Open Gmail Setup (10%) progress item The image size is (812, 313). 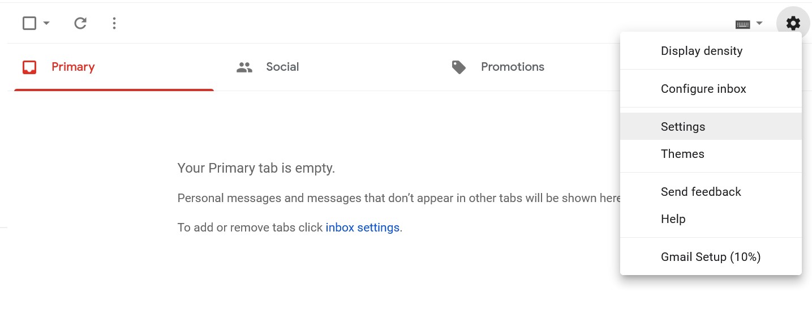coord(711,257)
